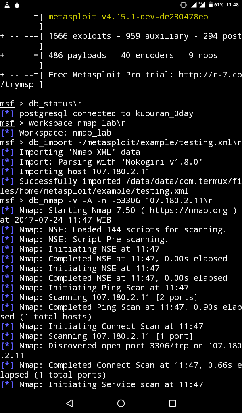The width and height of the screenshot is (242, 413).
Task: Tap the 11:48 clock in status bar
Action: pyautogui.click(x=232, y=5)
